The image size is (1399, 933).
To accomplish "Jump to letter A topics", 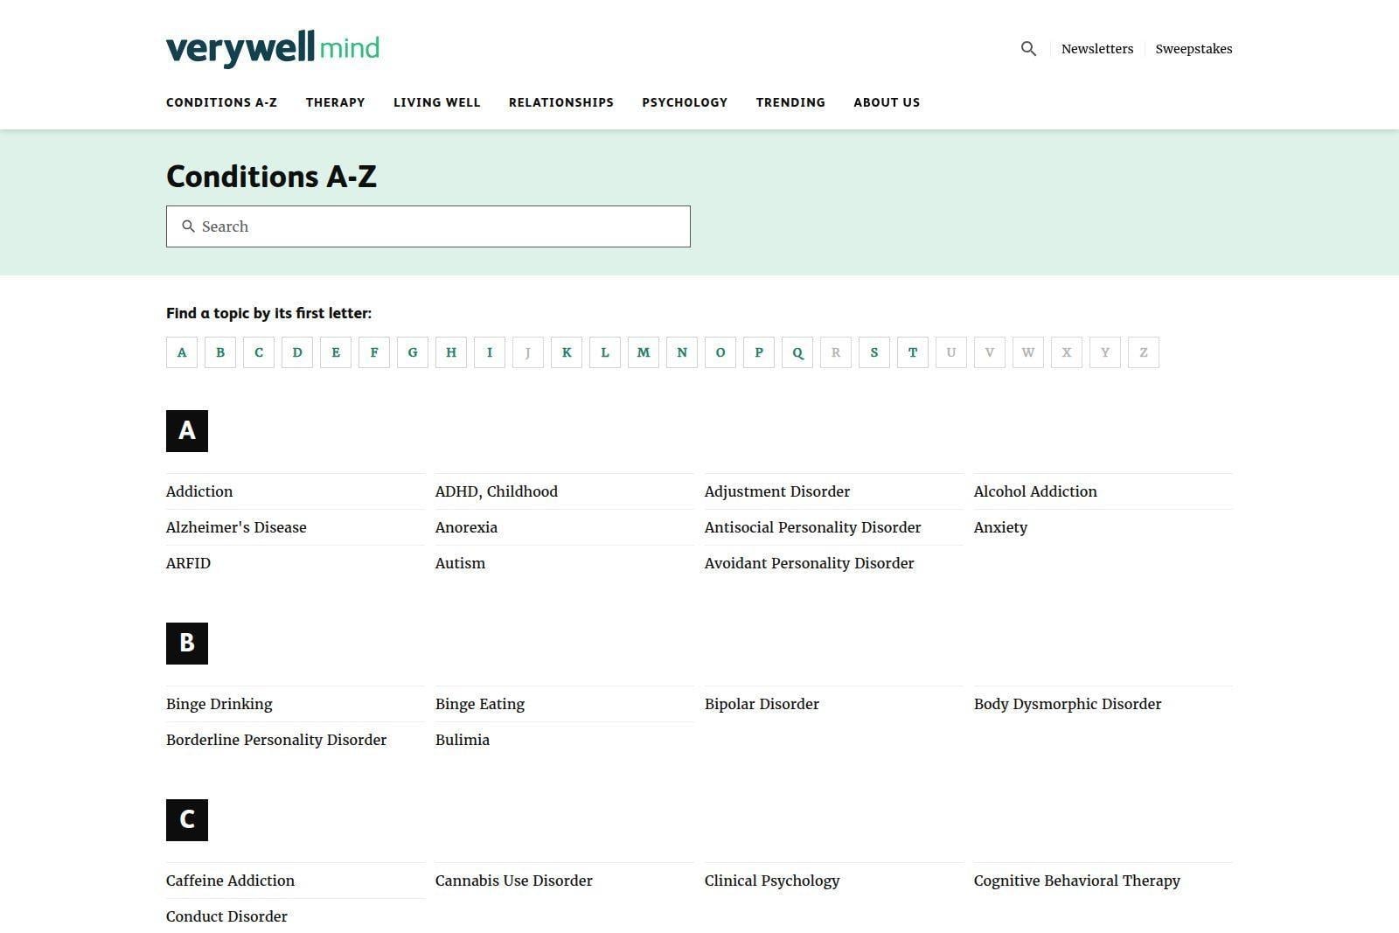I will [182, 352].
